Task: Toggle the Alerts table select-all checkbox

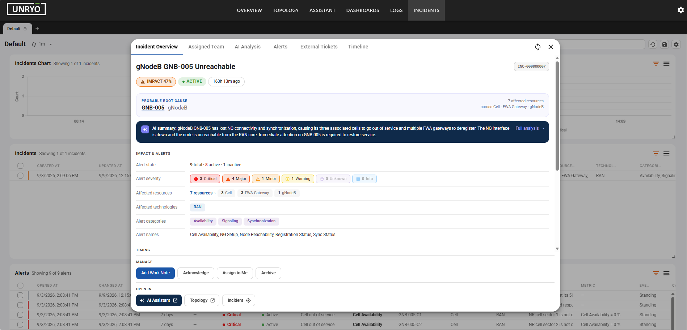Action: coord(20,286)
